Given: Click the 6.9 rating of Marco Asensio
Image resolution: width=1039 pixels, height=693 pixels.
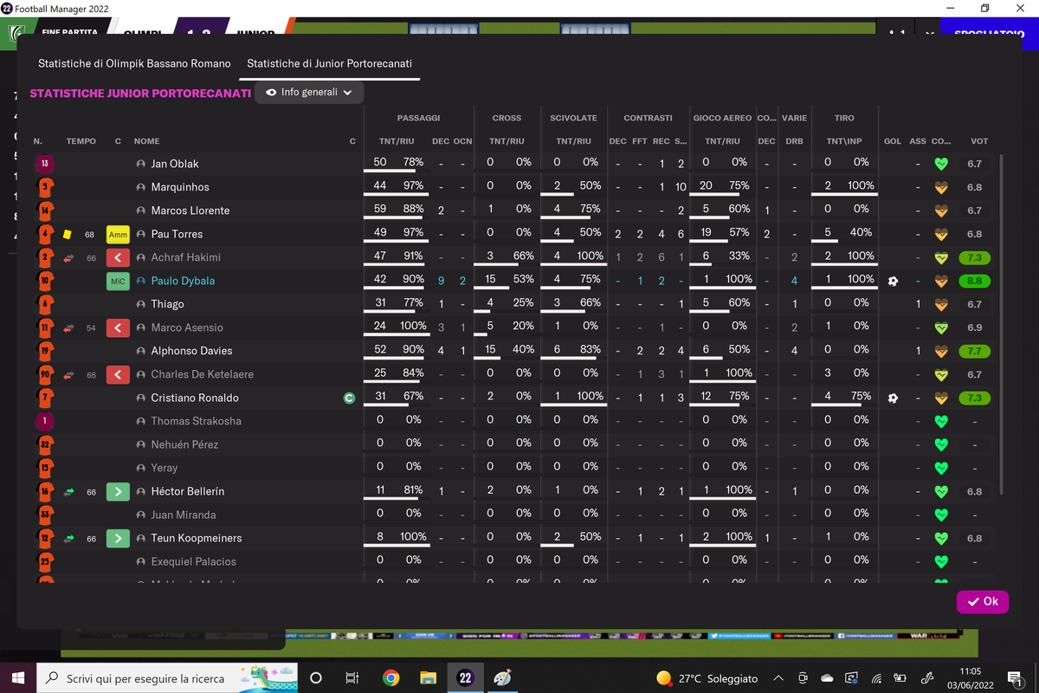Looking at the screenshot, I should [974, 327].
